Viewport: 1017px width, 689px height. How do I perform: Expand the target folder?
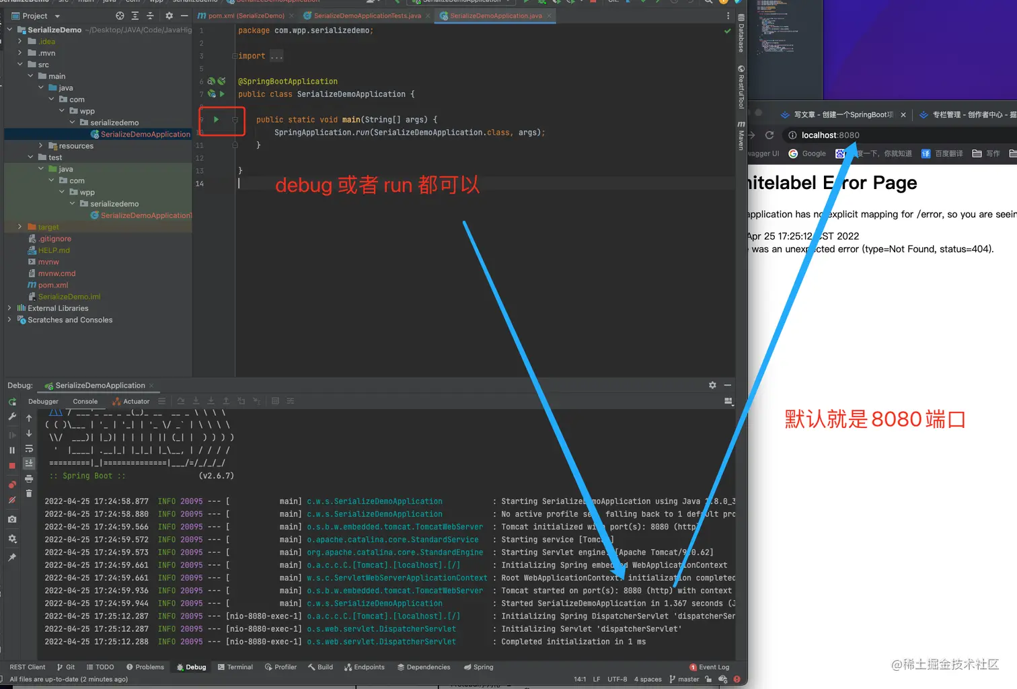[x=20, y=227]
